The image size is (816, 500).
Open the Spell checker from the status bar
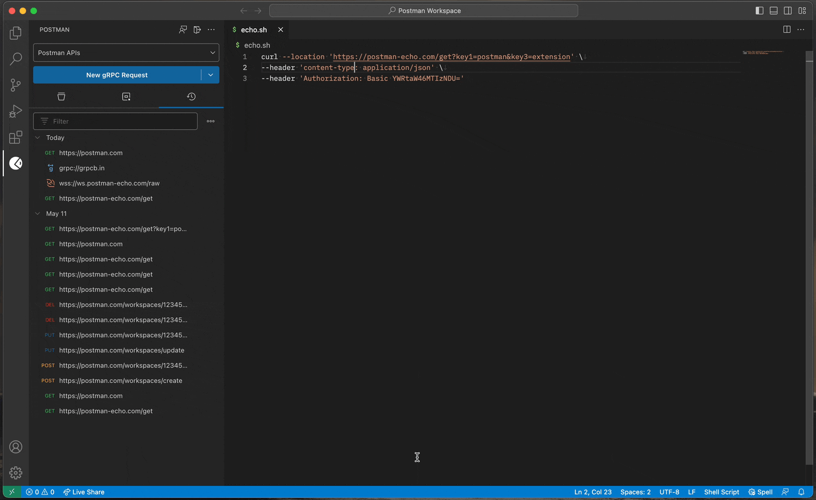(x=760, y=492)
